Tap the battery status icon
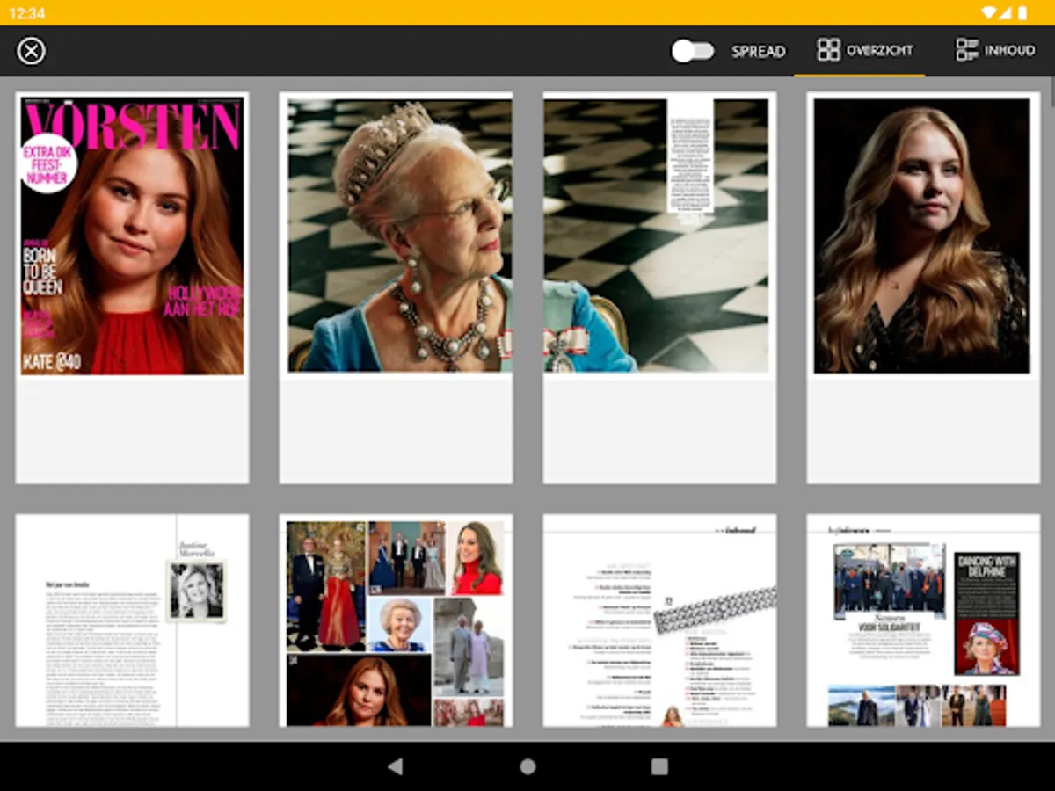This screenshot has width=1055, height=791. 1022,12
